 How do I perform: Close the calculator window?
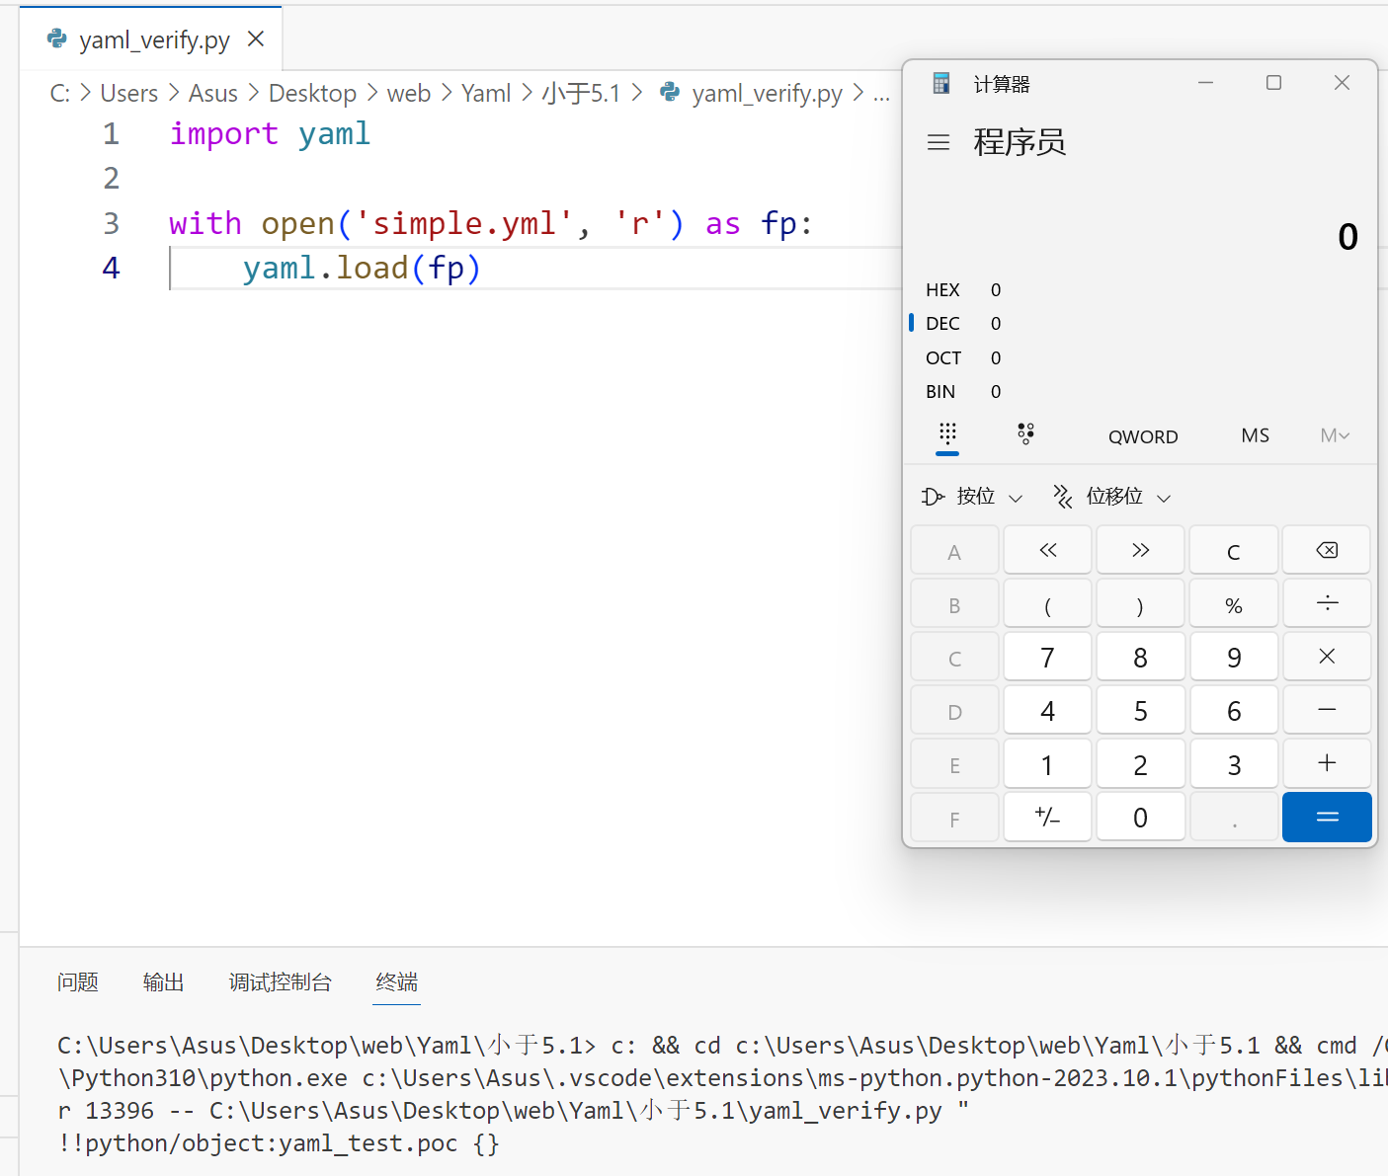pos(1342,83)
